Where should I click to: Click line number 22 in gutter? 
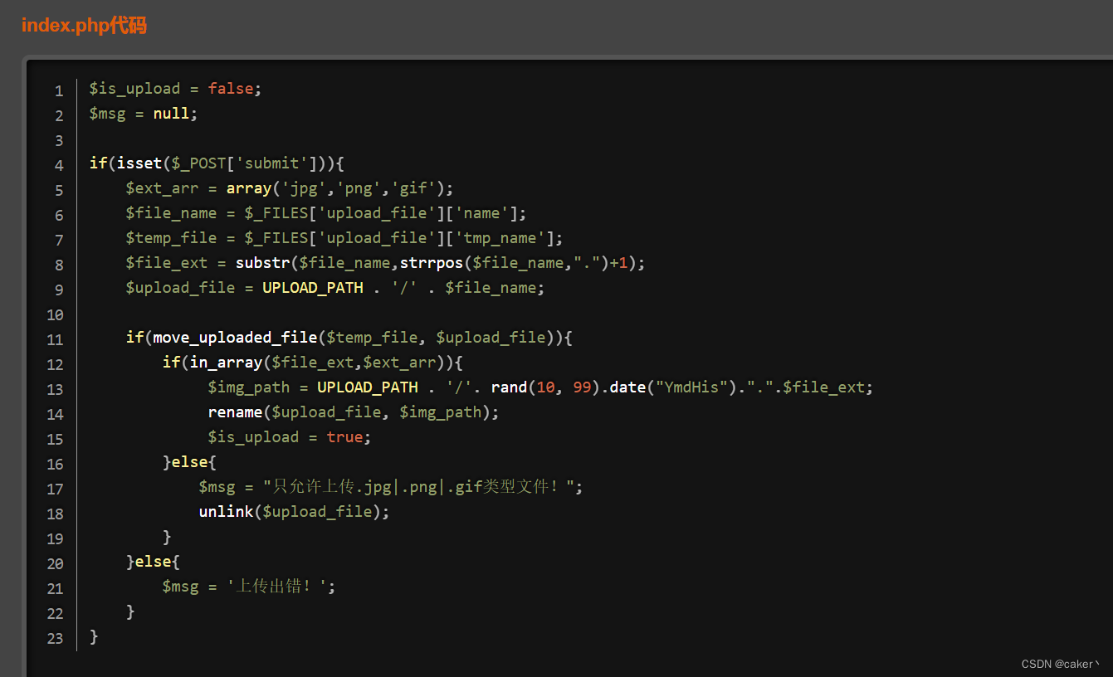(56, 613)
